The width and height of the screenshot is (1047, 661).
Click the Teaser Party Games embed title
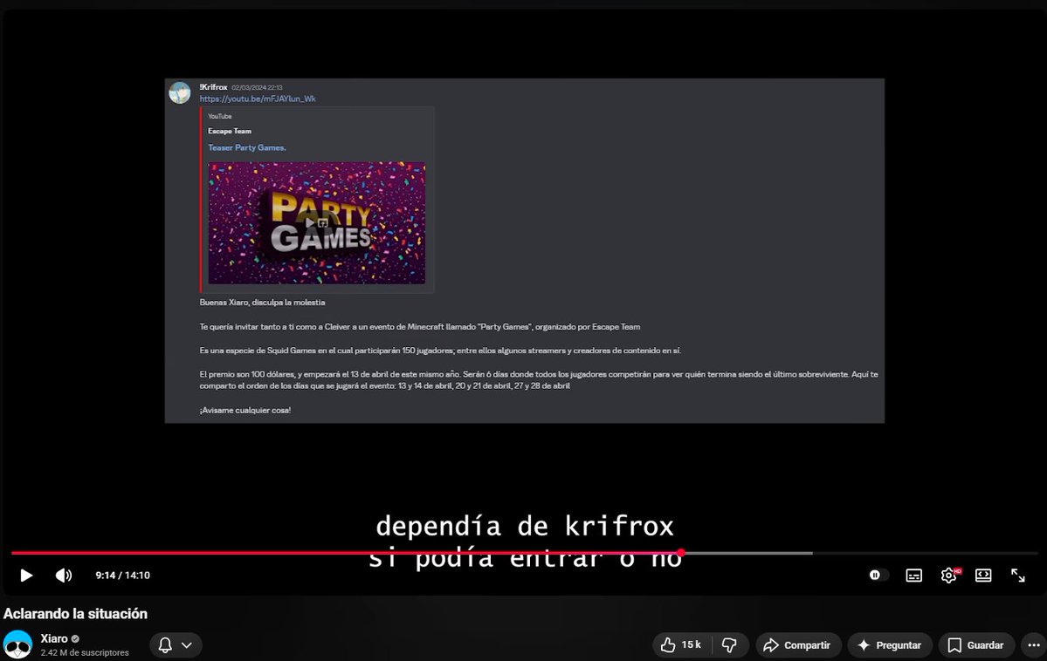click(x=247, y=147)
